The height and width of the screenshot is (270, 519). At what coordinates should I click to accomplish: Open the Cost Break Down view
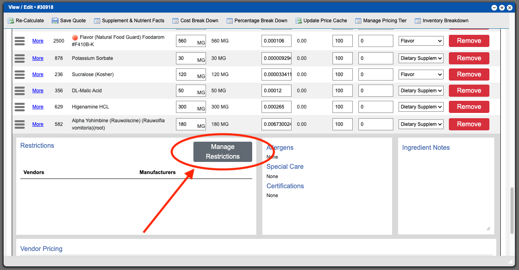pos(176,21)
